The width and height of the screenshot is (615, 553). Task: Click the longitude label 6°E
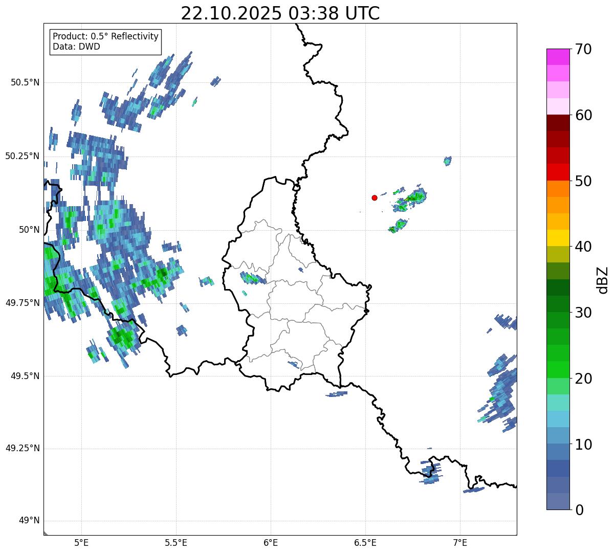(x=271, y=543)
